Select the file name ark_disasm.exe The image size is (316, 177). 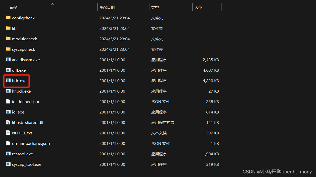pyautogui.click(x=26, y=60)
